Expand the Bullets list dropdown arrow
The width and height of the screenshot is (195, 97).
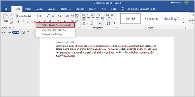(87, 14)
